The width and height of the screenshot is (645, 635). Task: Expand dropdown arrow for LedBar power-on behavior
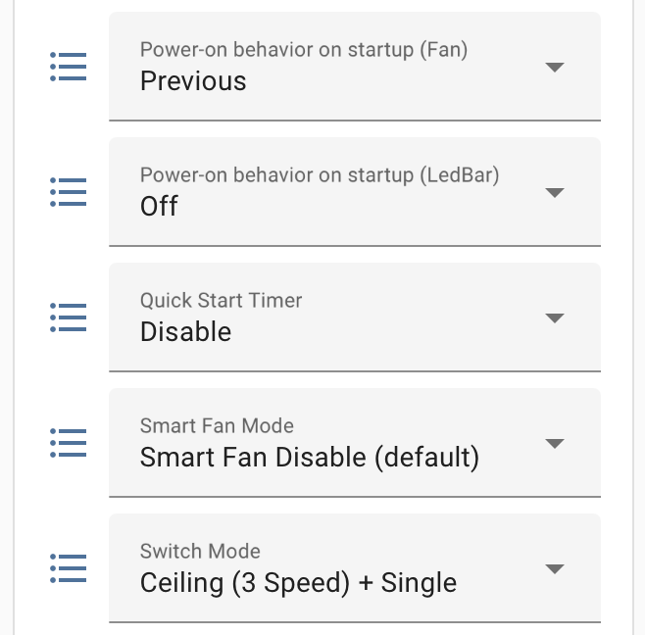pos(554,193)
